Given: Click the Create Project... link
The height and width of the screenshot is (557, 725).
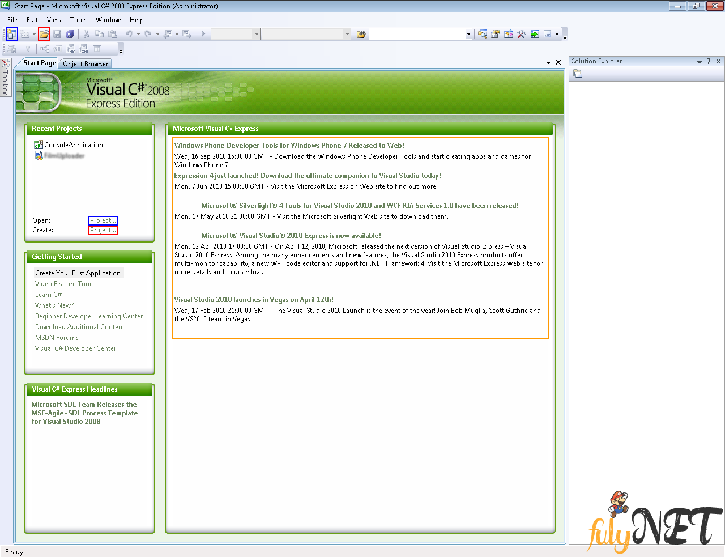Looking at the screenshot, I should [x=103, y=230].
